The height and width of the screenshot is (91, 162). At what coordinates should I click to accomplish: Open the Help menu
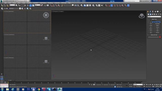[x=69, y=3]
